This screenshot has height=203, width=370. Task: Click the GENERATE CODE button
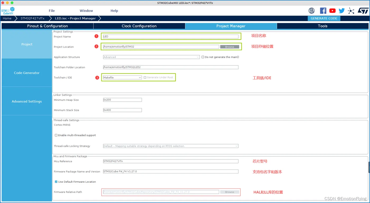[324, 18]
